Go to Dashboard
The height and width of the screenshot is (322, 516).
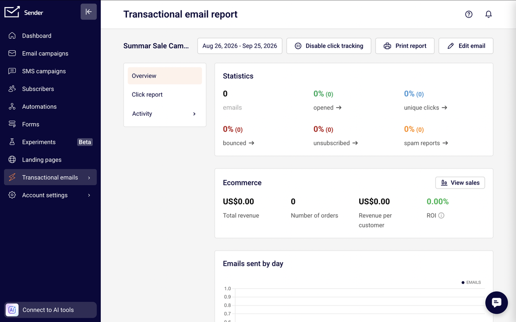click(50, 36)
